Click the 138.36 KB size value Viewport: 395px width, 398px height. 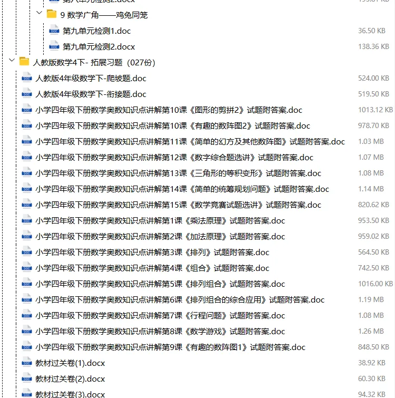(373, 46)
